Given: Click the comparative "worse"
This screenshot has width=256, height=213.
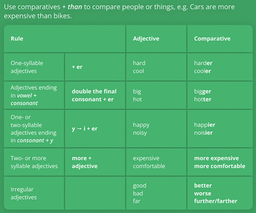Looking at the screenshot, I should [203, 193].
